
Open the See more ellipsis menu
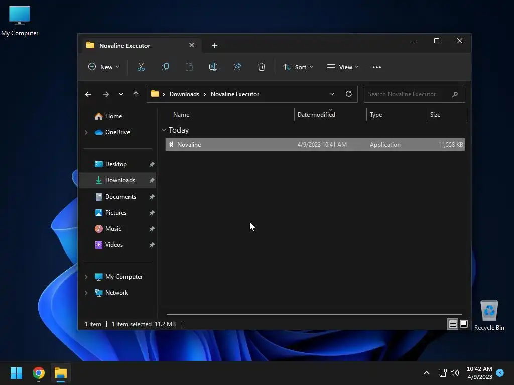[x=377, y=67]
